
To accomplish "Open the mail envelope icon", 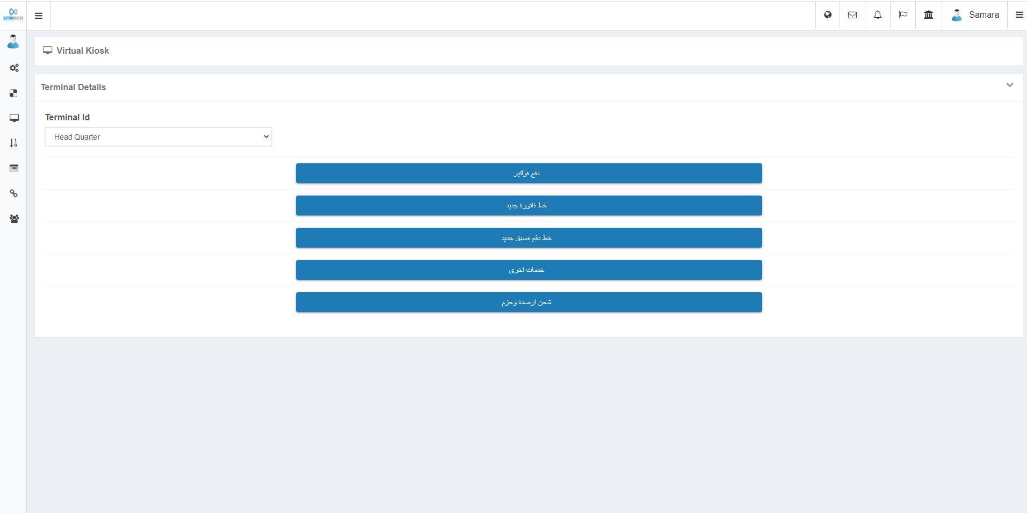I will click(x=852, y=15).
